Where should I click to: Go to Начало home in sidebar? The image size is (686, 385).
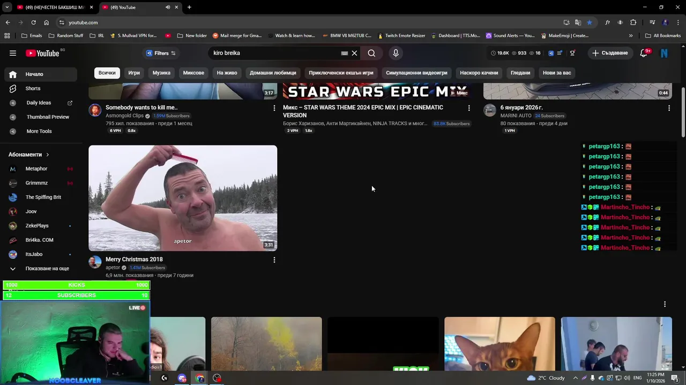41,74
